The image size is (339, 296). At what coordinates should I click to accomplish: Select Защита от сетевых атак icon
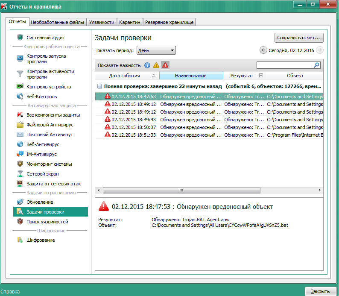20,184
